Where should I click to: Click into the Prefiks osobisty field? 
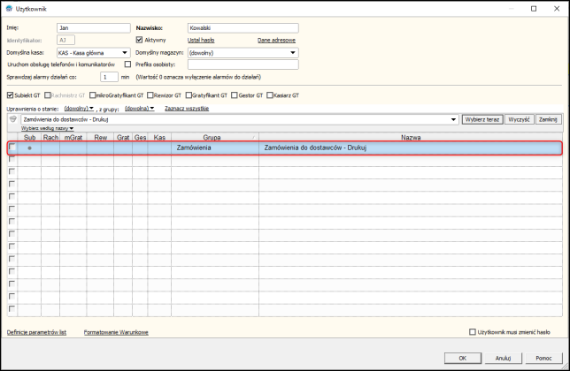243,64
